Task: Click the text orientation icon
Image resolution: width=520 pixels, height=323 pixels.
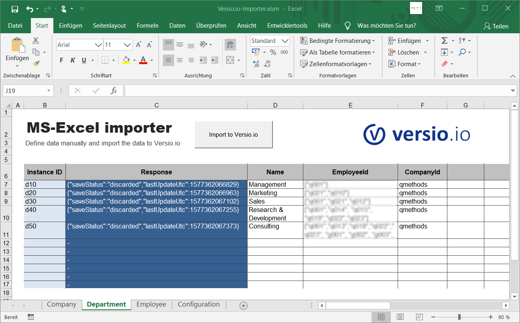Action: [x=203, y=44]
